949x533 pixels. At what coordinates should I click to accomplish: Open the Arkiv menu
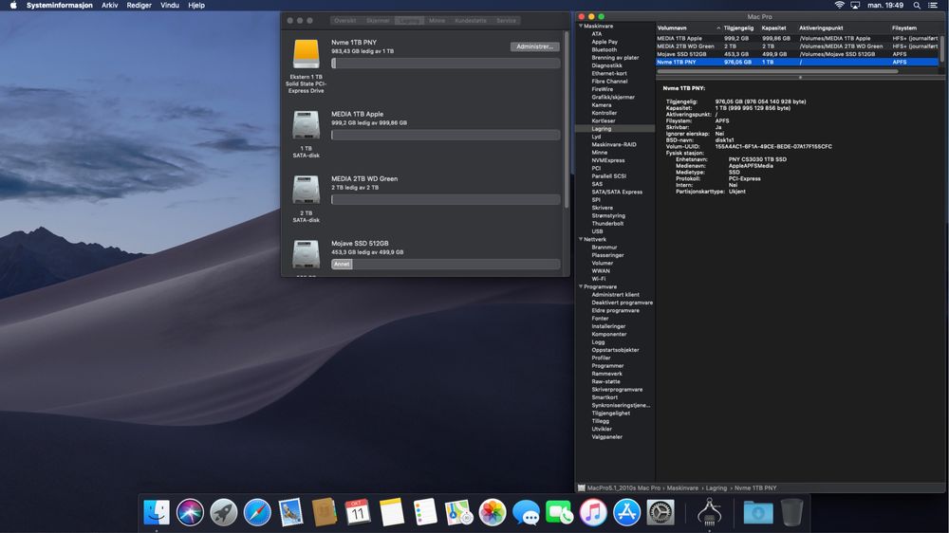click(x=109, y=5)
